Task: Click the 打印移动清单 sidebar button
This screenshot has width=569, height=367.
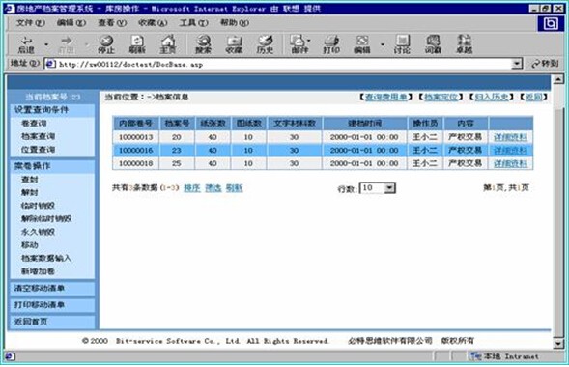Action: click(x=52, y=305)
